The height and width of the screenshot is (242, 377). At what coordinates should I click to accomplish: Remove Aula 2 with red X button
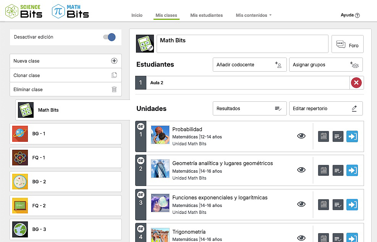pos(356,83)
